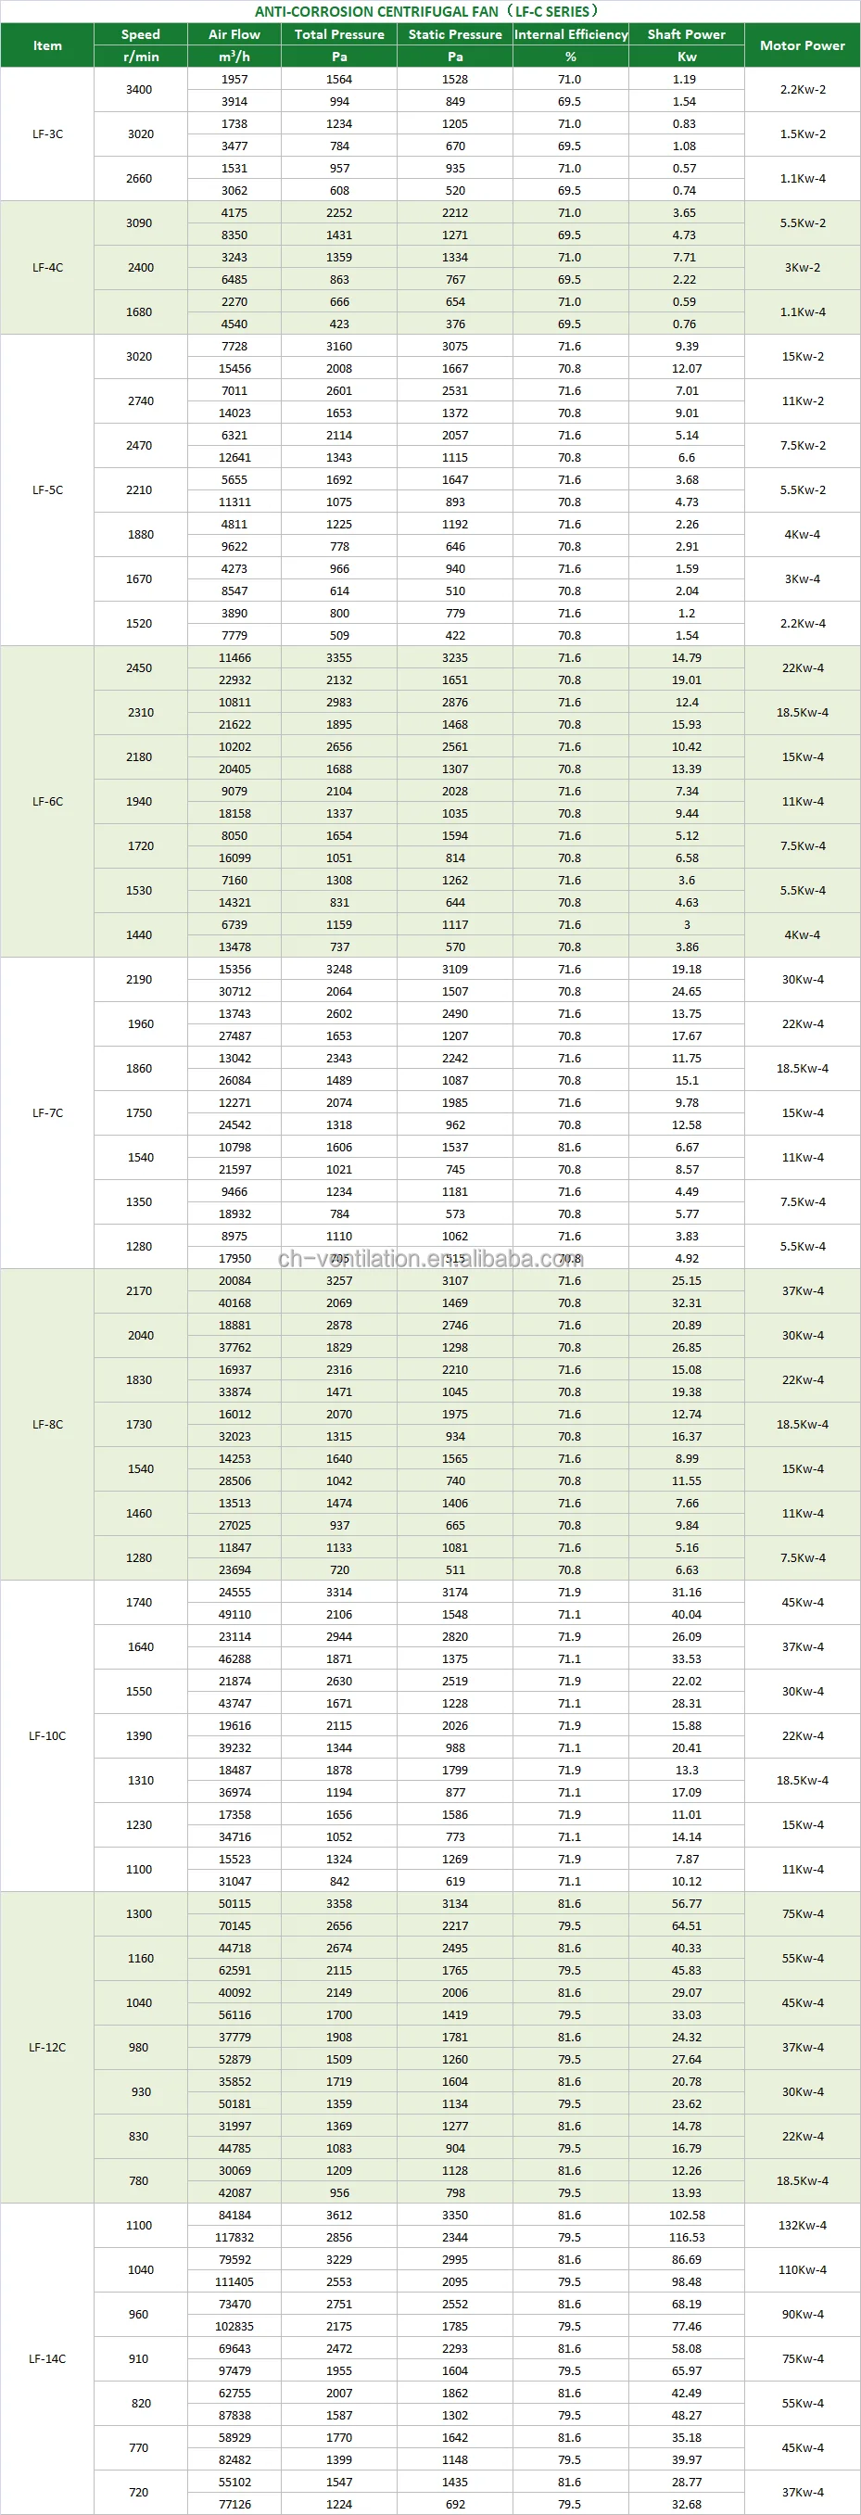
Task: Click the '11466' air flow value
Action: (234, 659)
